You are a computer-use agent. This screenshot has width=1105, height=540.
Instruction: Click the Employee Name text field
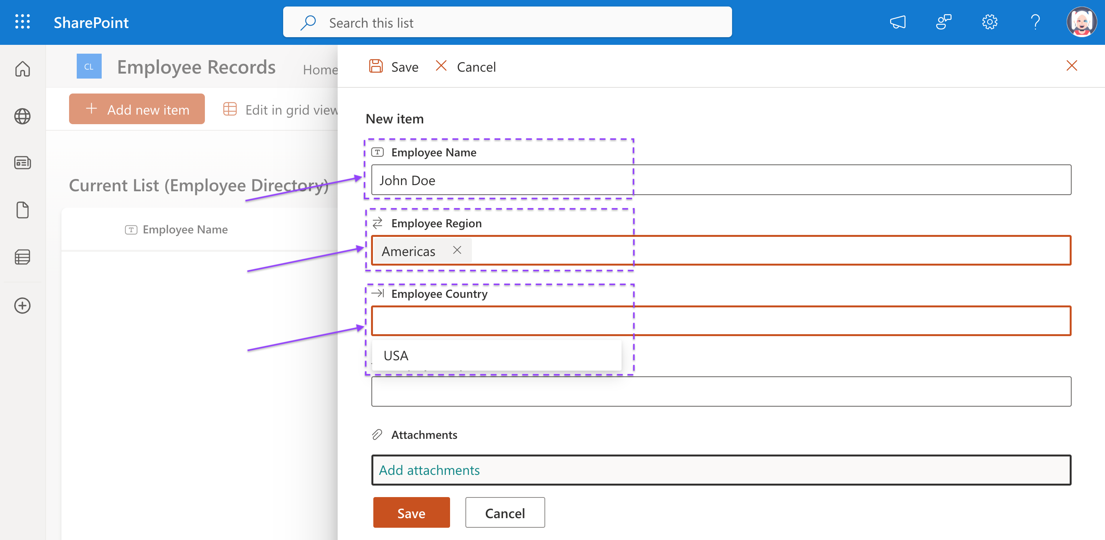pyautogui.click(x=721, y=180)
